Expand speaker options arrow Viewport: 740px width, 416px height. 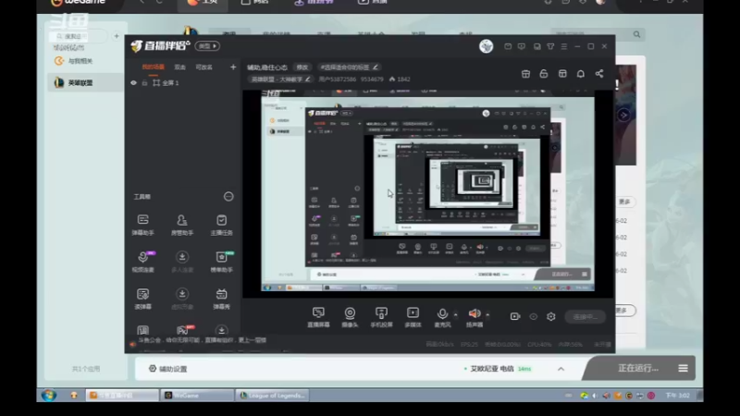click(x=487, y=314)
